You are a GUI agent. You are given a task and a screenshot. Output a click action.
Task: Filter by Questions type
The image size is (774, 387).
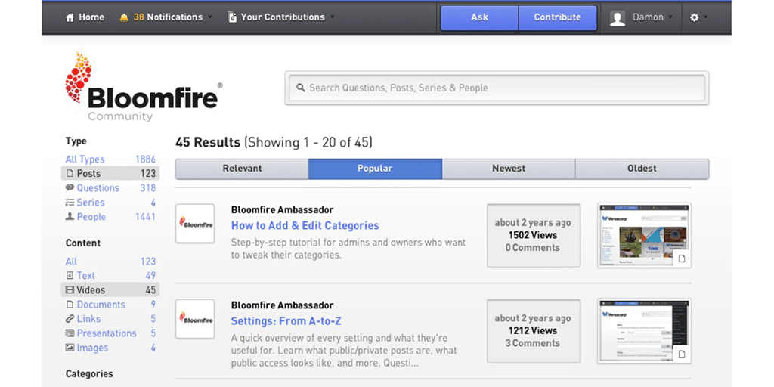click(98, 188)
